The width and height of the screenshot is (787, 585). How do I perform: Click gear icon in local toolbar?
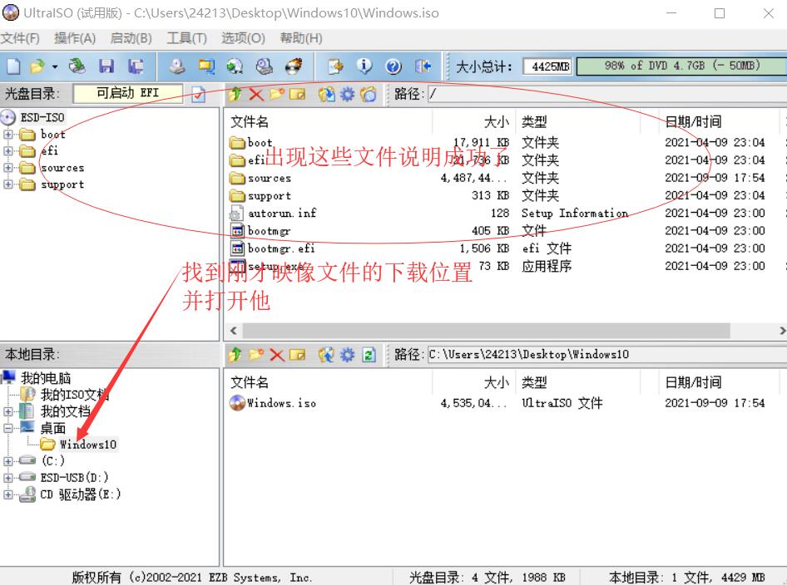[347, 355]
